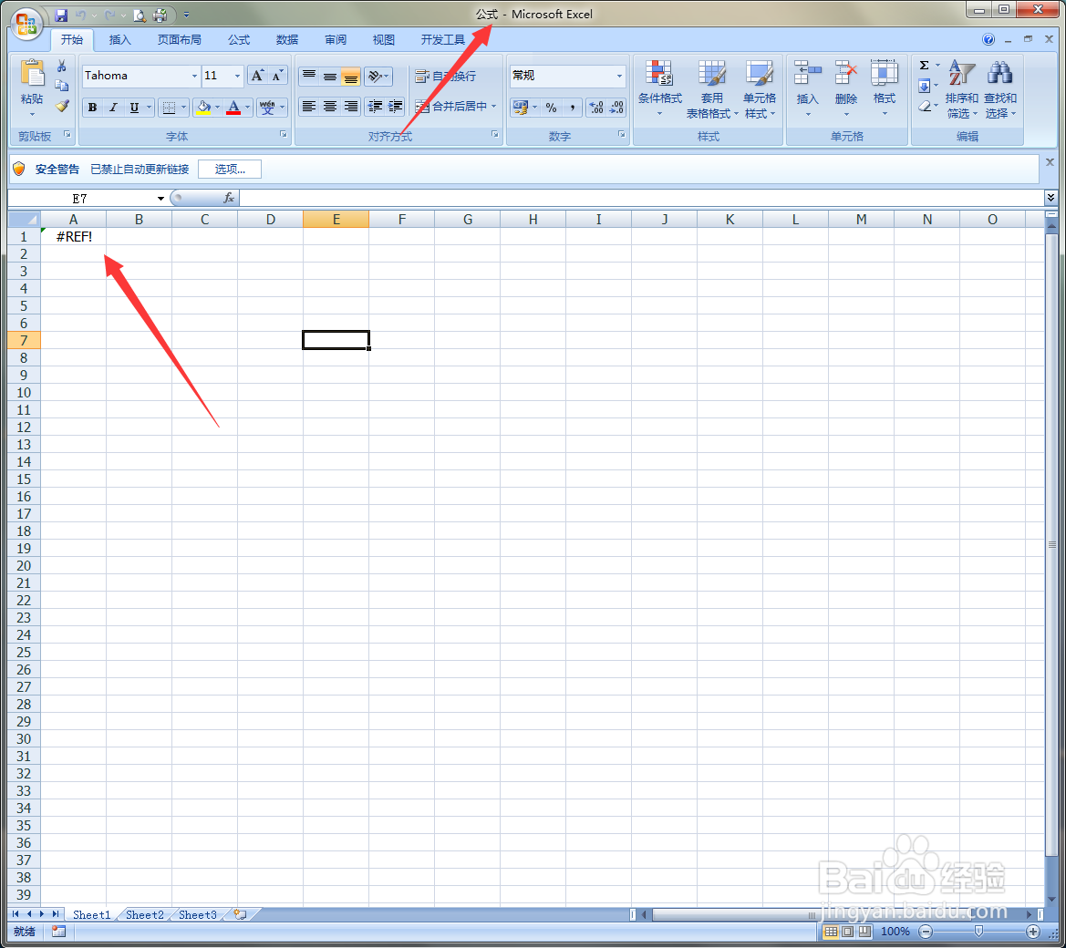
Task: Open Format as Table (套用表格格式)
Action: click(712, 88)
